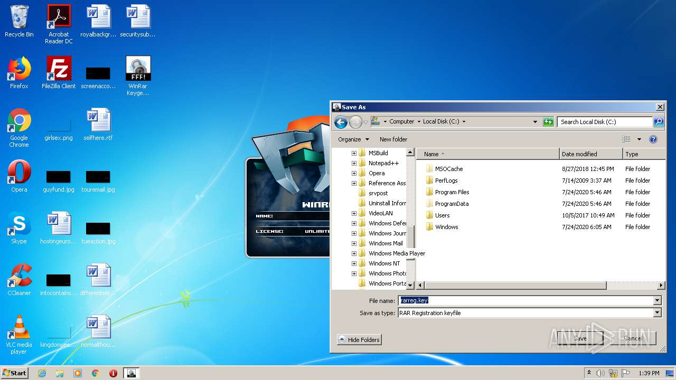Click New folder in the toolbar
The width and height of the screenshot is (676, 380).
click(x=393, y=139)
